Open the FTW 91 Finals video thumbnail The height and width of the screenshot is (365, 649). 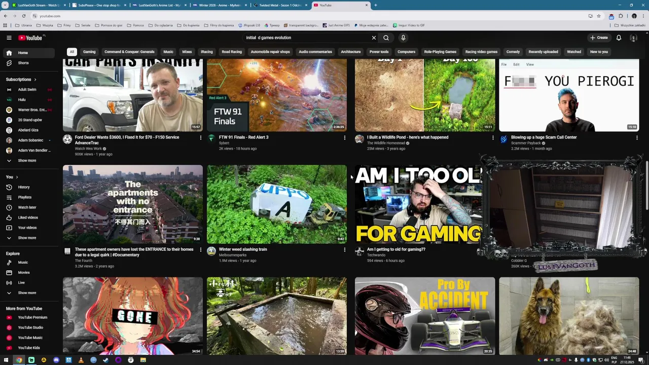pyautogui.click(x=277, y=95)
